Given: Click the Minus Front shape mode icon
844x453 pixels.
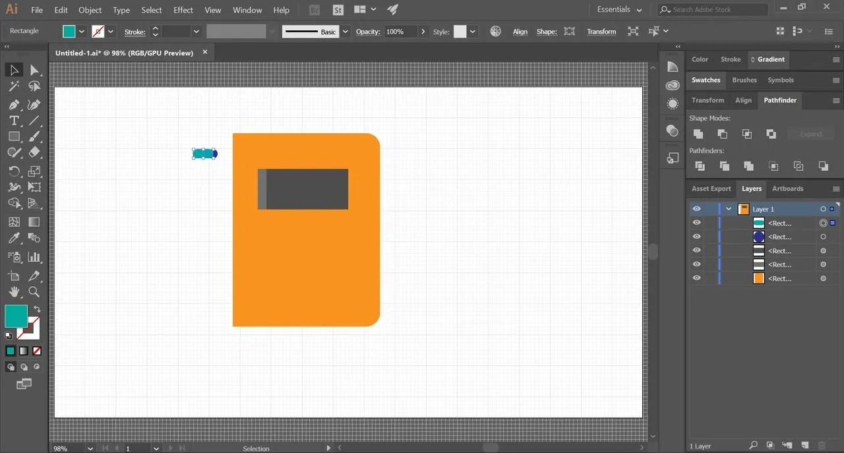Looking at the screenshot, I should tap(722, 134).
